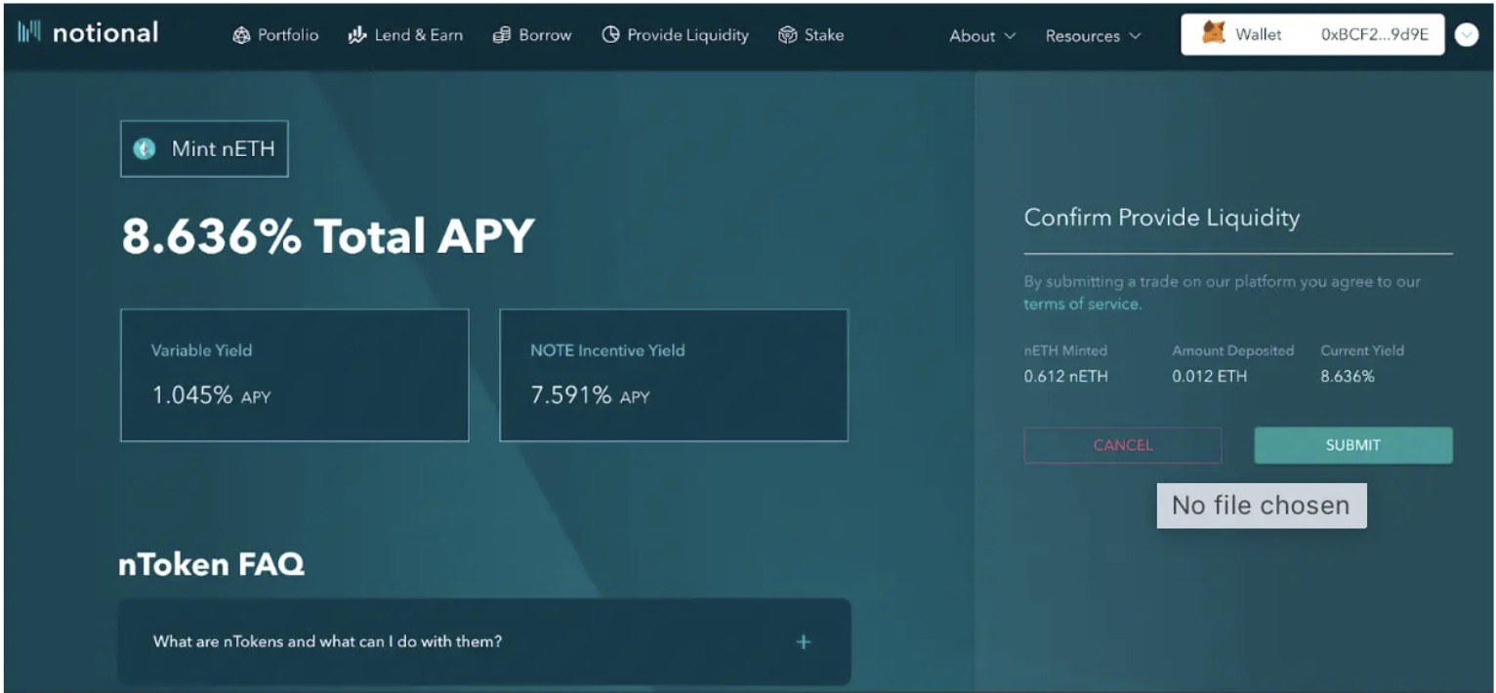Screen dimensions: 1496x693
Task: Expand the nTokens FAQ question
Action: coord(802,642)
